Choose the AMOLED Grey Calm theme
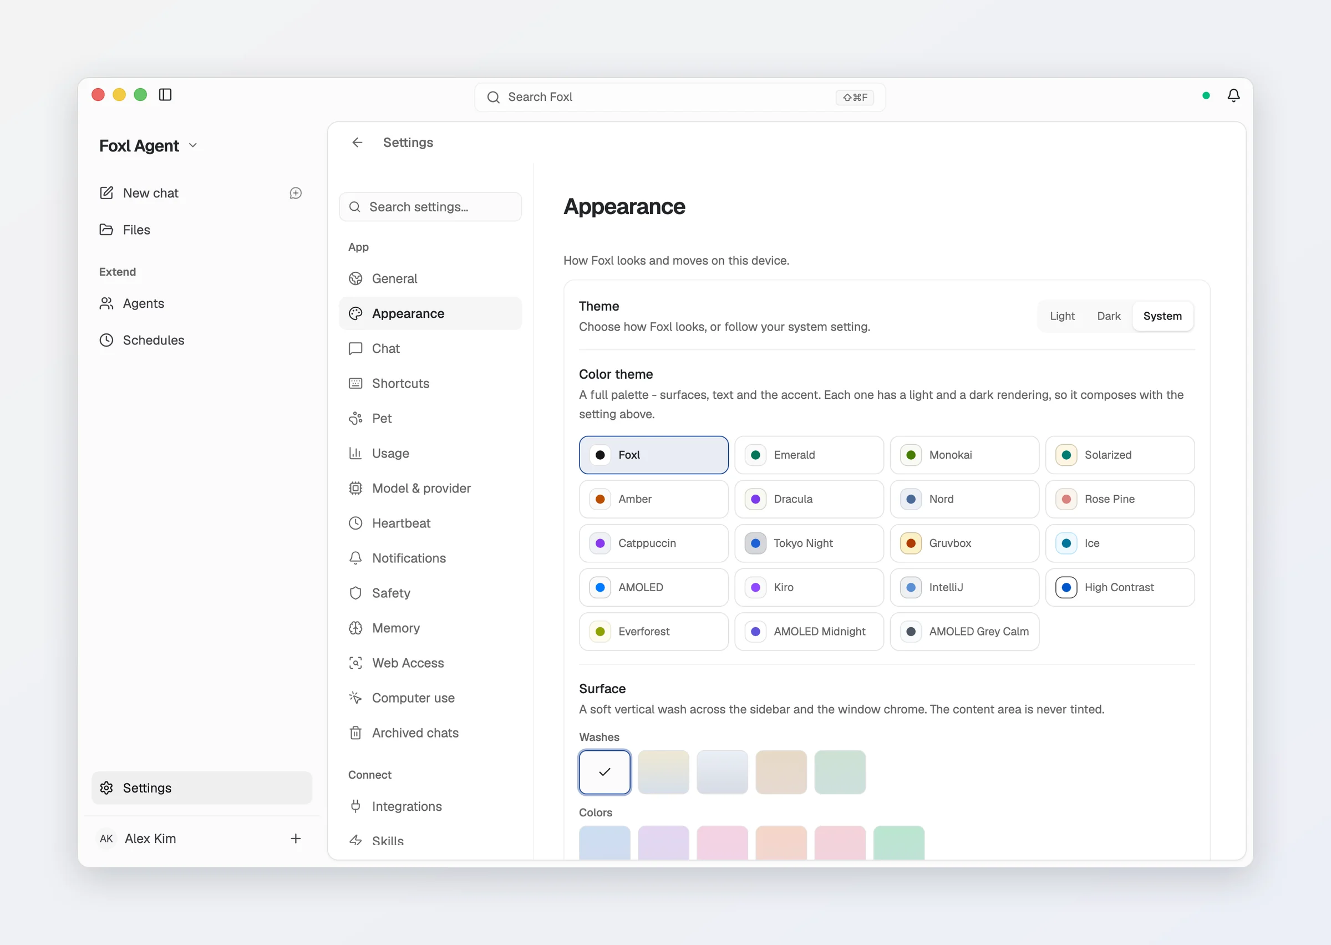Image resolution: width=1331 pixels, height=945 pixels. (x=964, y=631)
